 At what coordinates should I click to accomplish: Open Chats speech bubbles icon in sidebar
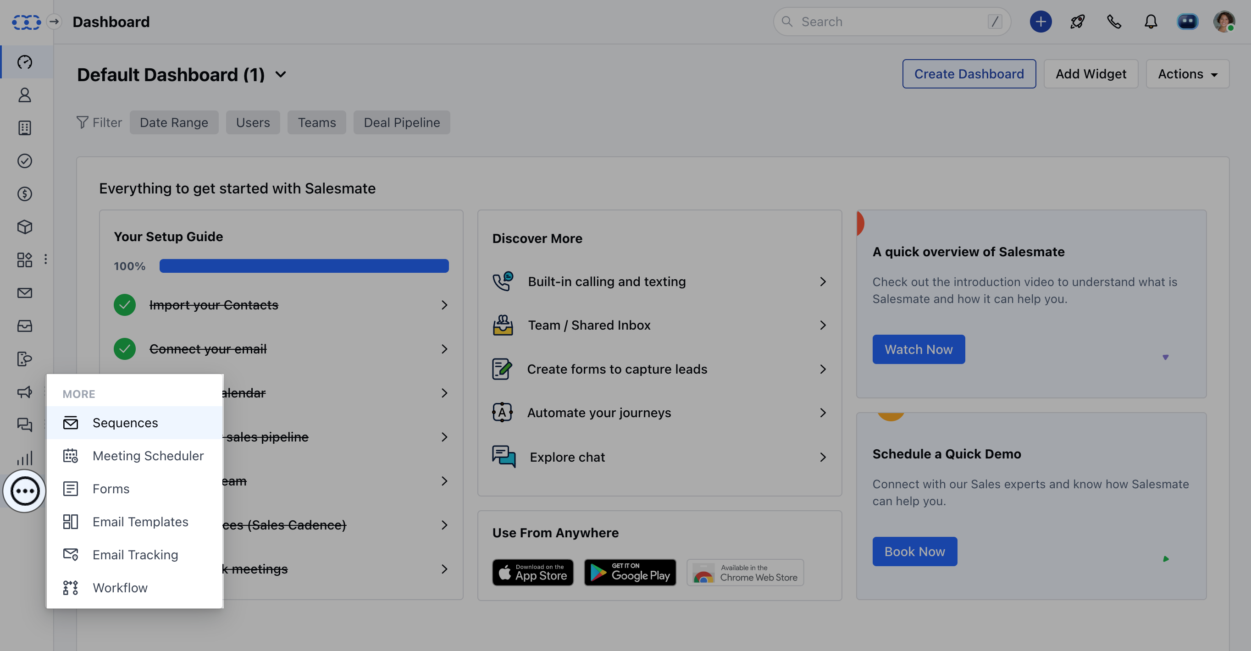click(x=25, y=425)
